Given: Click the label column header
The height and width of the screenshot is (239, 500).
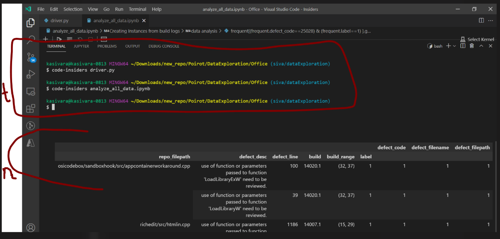Looking at the screenshot, I should 366,157.
